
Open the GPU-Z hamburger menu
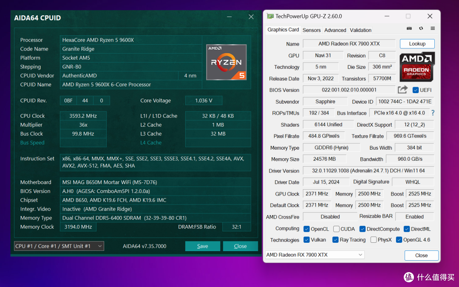pos(433,28)
